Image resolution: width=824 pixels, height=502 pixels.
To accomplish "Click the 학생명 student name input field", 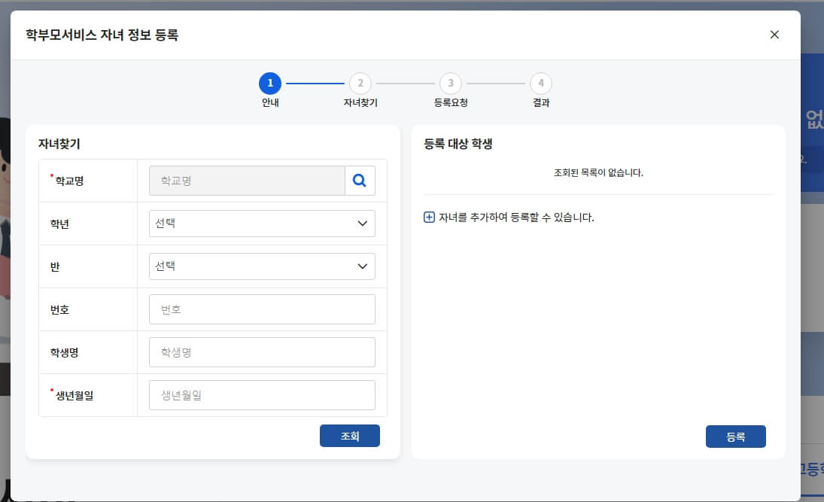I will tap(261, 351).
